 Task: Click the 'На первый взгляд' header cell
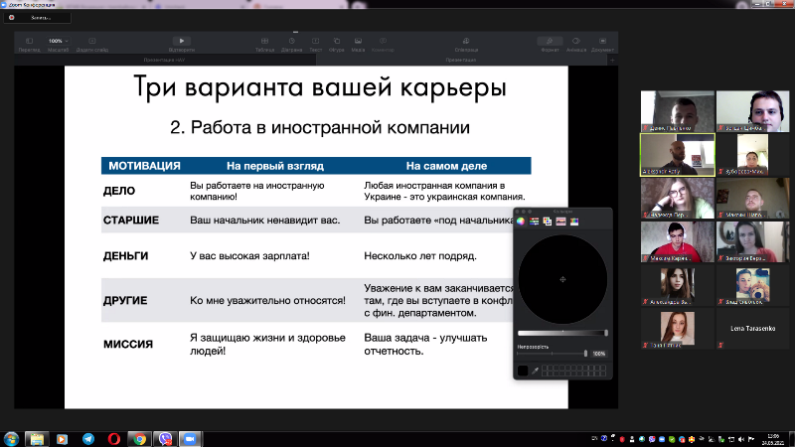pyautogui.click(x=275, y=166)
